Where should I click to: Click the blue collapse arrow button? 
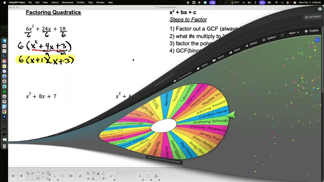pyautogui.click(x=317, y=40)
